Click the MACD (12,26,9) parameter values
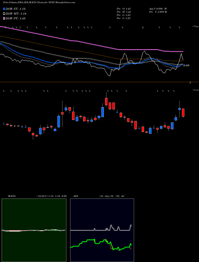Screen dimensions: 199x262 [x=51, y=196]
